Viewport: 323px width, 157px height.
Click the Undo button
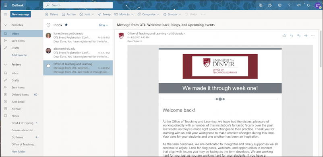coord(191,14)
